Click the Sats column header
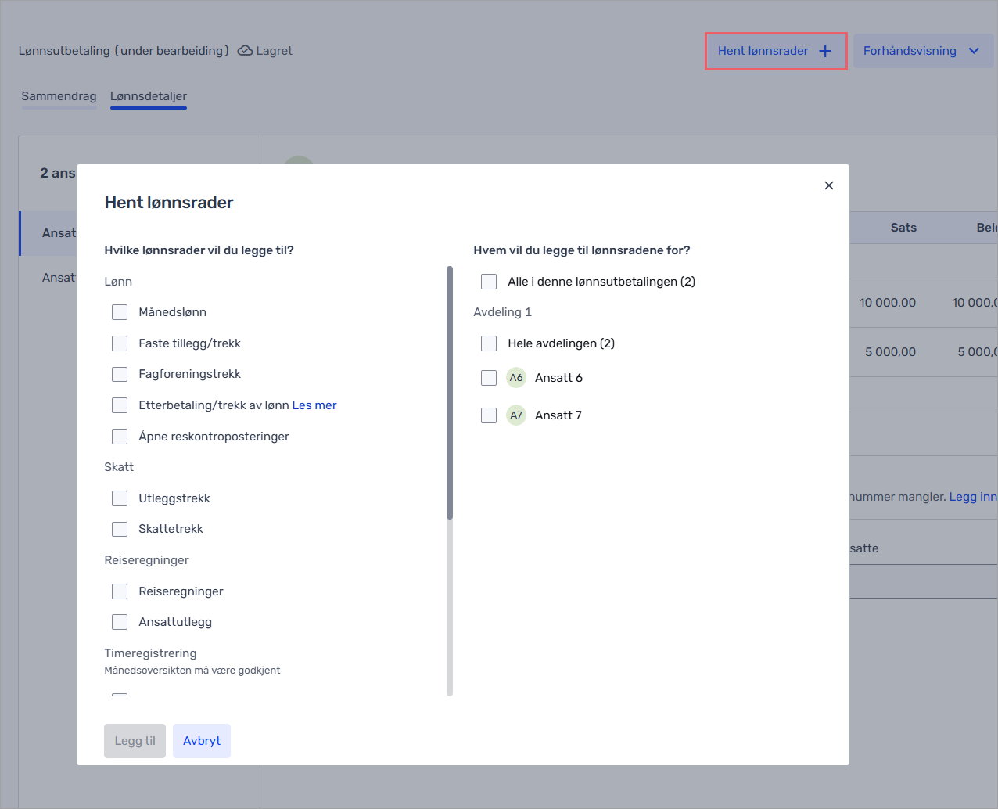Image resolution: width=998 pixels, height=809 pixels. tap(903, 228)
